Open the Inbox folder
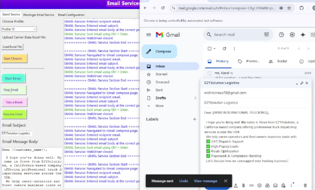Viewport: 315px width, 190px height. point(170,66)
